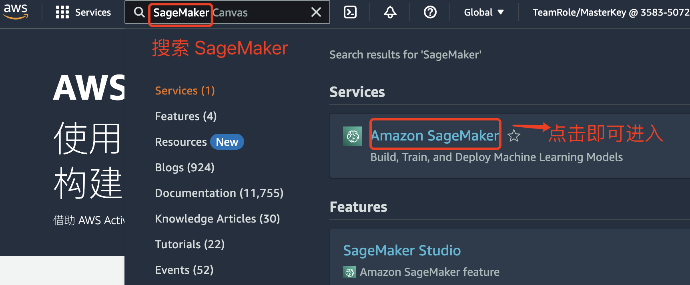Open the SageMaker Studio feature link

click(x=402, y=251)
